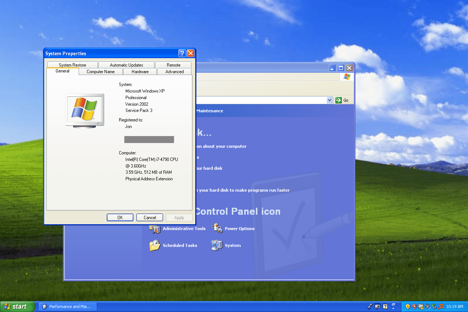Click the language bar restore icon
This screenshot has height=312, width=468.
click(x=393, y=304)
